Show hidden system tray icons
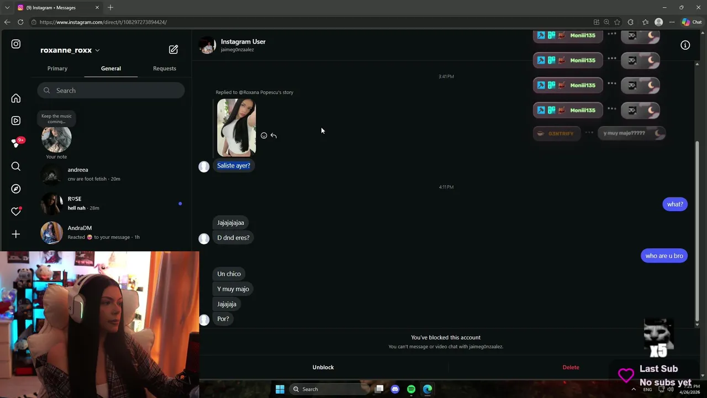This screenshot has height=398, width=707. [x=634, y=389]
